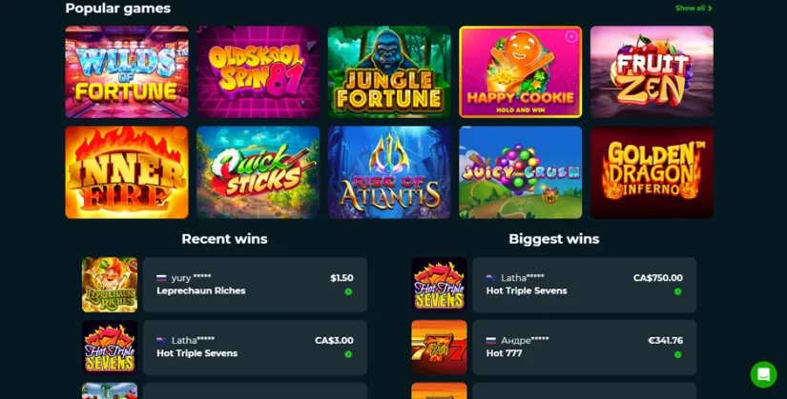Image resolution: width=787 pixels, height=399 pixels.
Task: Open the live chat support icon
Action: click(763, 374)
